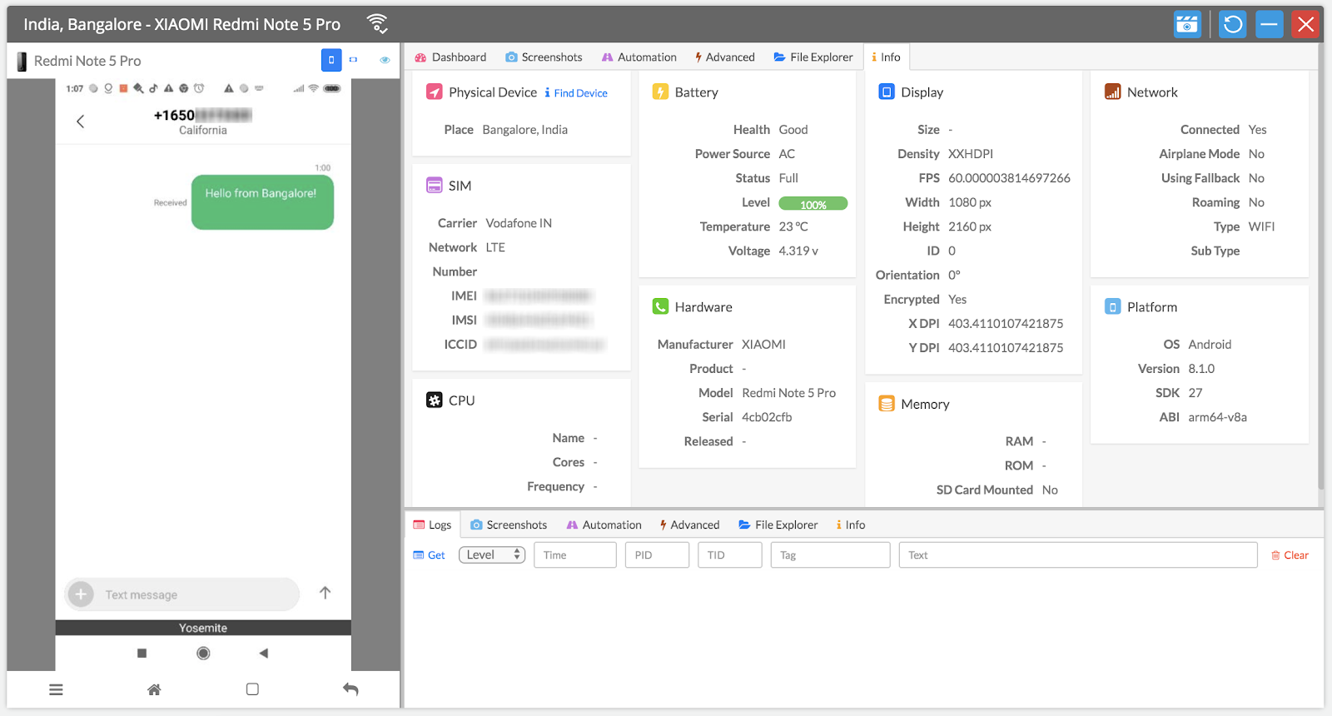Screen dimensions: 1332x716
Task: Open the File Explorer tab at top
Action: coord(813,57)
